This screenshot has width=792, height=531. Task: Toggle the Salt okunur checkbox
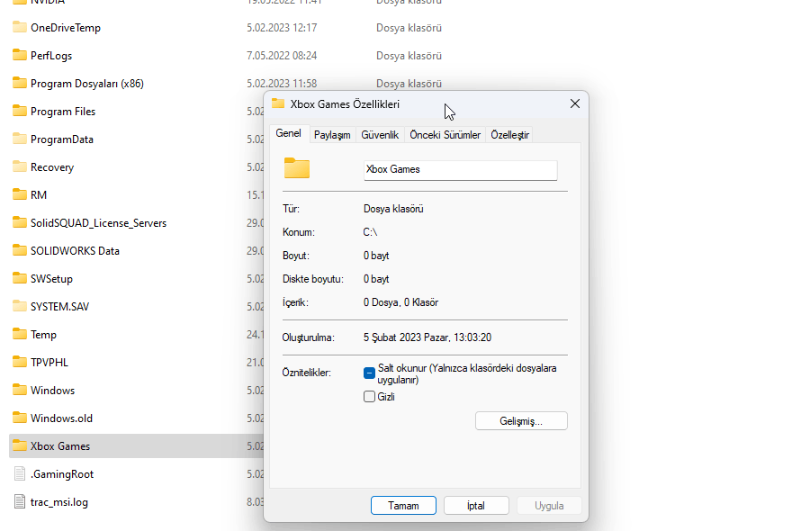[369, 373]
